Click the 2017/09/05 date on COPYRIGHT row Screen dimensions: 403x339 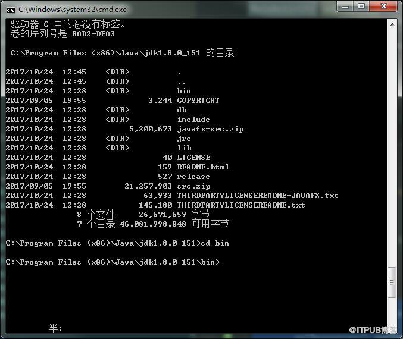29,101
